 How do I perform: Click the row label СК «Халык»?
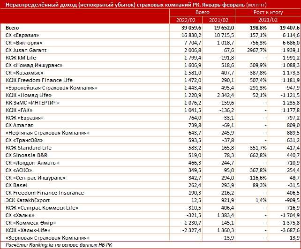[20, 215]
